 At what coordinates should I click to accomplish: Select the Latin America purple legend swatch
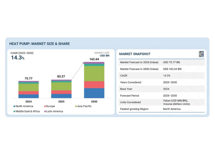point(45,111)
